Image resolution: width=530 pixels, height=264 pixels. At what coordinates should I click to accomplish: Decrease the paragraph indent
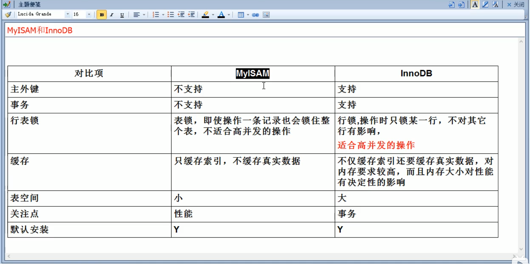(181, 15)
